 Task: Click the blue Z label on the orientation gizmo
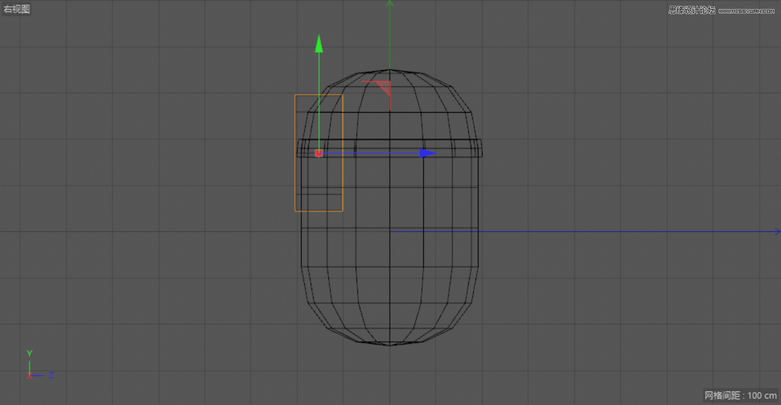(50, 375)
